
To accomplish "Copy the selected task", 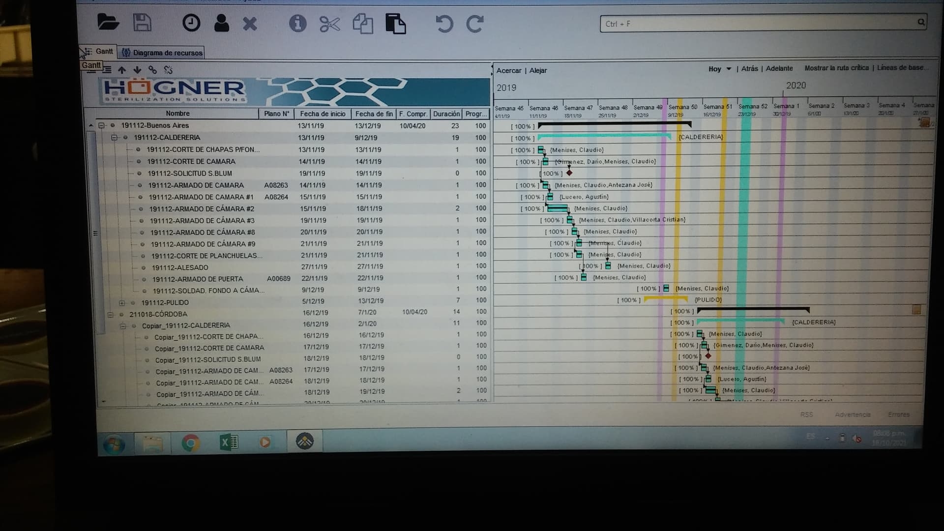I will point(363,24).
